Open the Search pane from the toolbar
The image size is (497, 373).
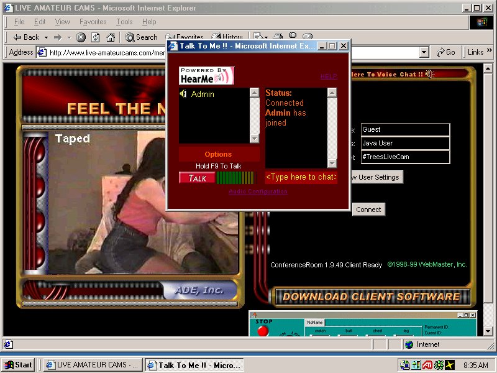(142, 37)
